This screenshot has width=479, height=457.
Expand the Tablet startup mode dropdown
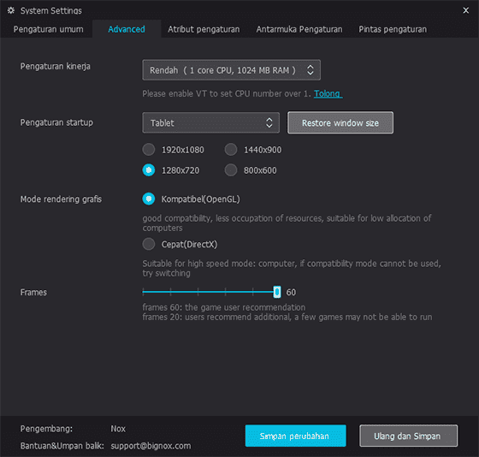(x=210, y=122)
